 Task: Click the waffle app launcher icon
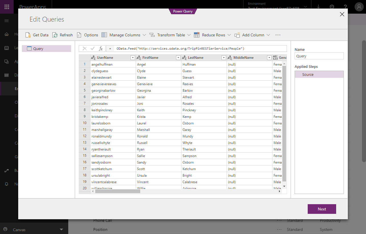pos(7,7)
